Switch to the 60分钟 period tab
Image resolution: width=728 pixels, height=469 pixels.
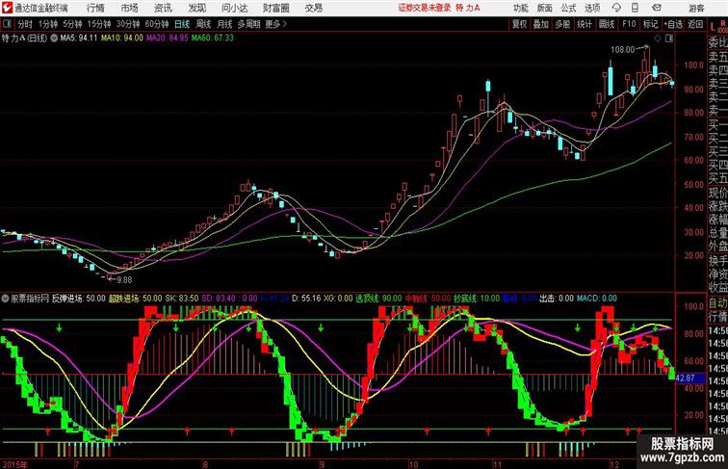click(x=157, y=24)
